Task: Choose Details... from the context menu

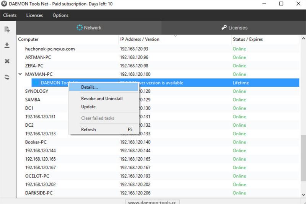Action: 104,87
